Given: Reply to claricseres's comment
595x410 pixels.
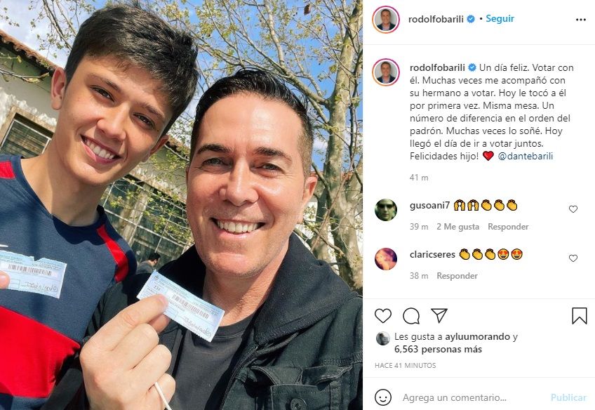Looking at the screenshot, I should click(x=457, y=276).
